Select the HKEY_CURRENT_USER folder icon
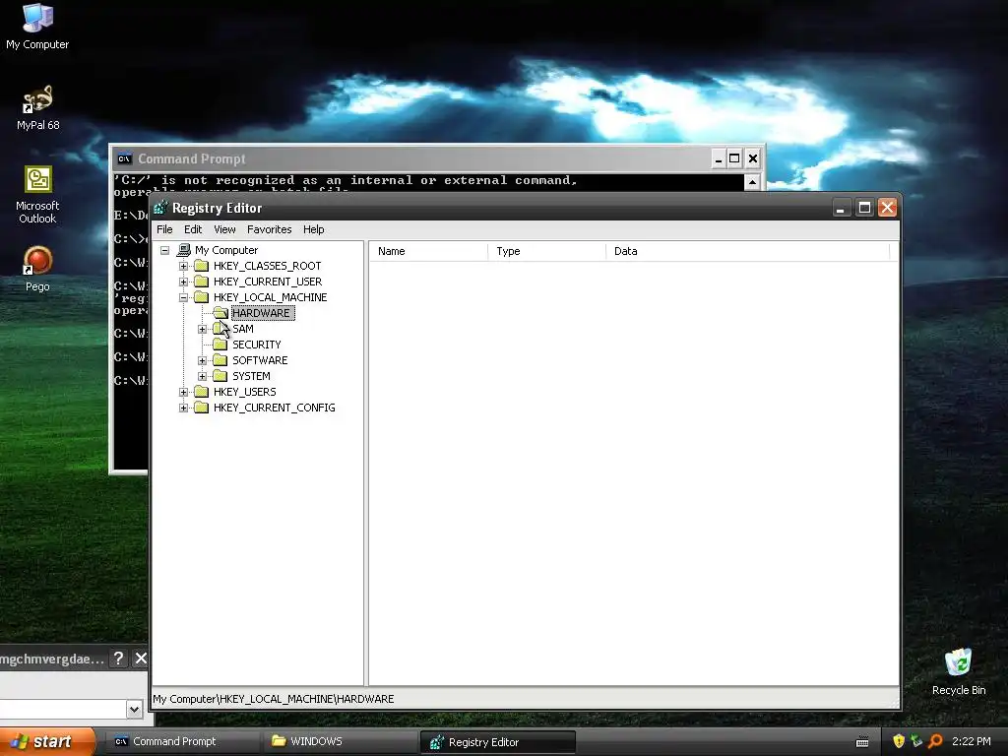Viewport: 1008px width, 756px height. [x=201, y=282]
